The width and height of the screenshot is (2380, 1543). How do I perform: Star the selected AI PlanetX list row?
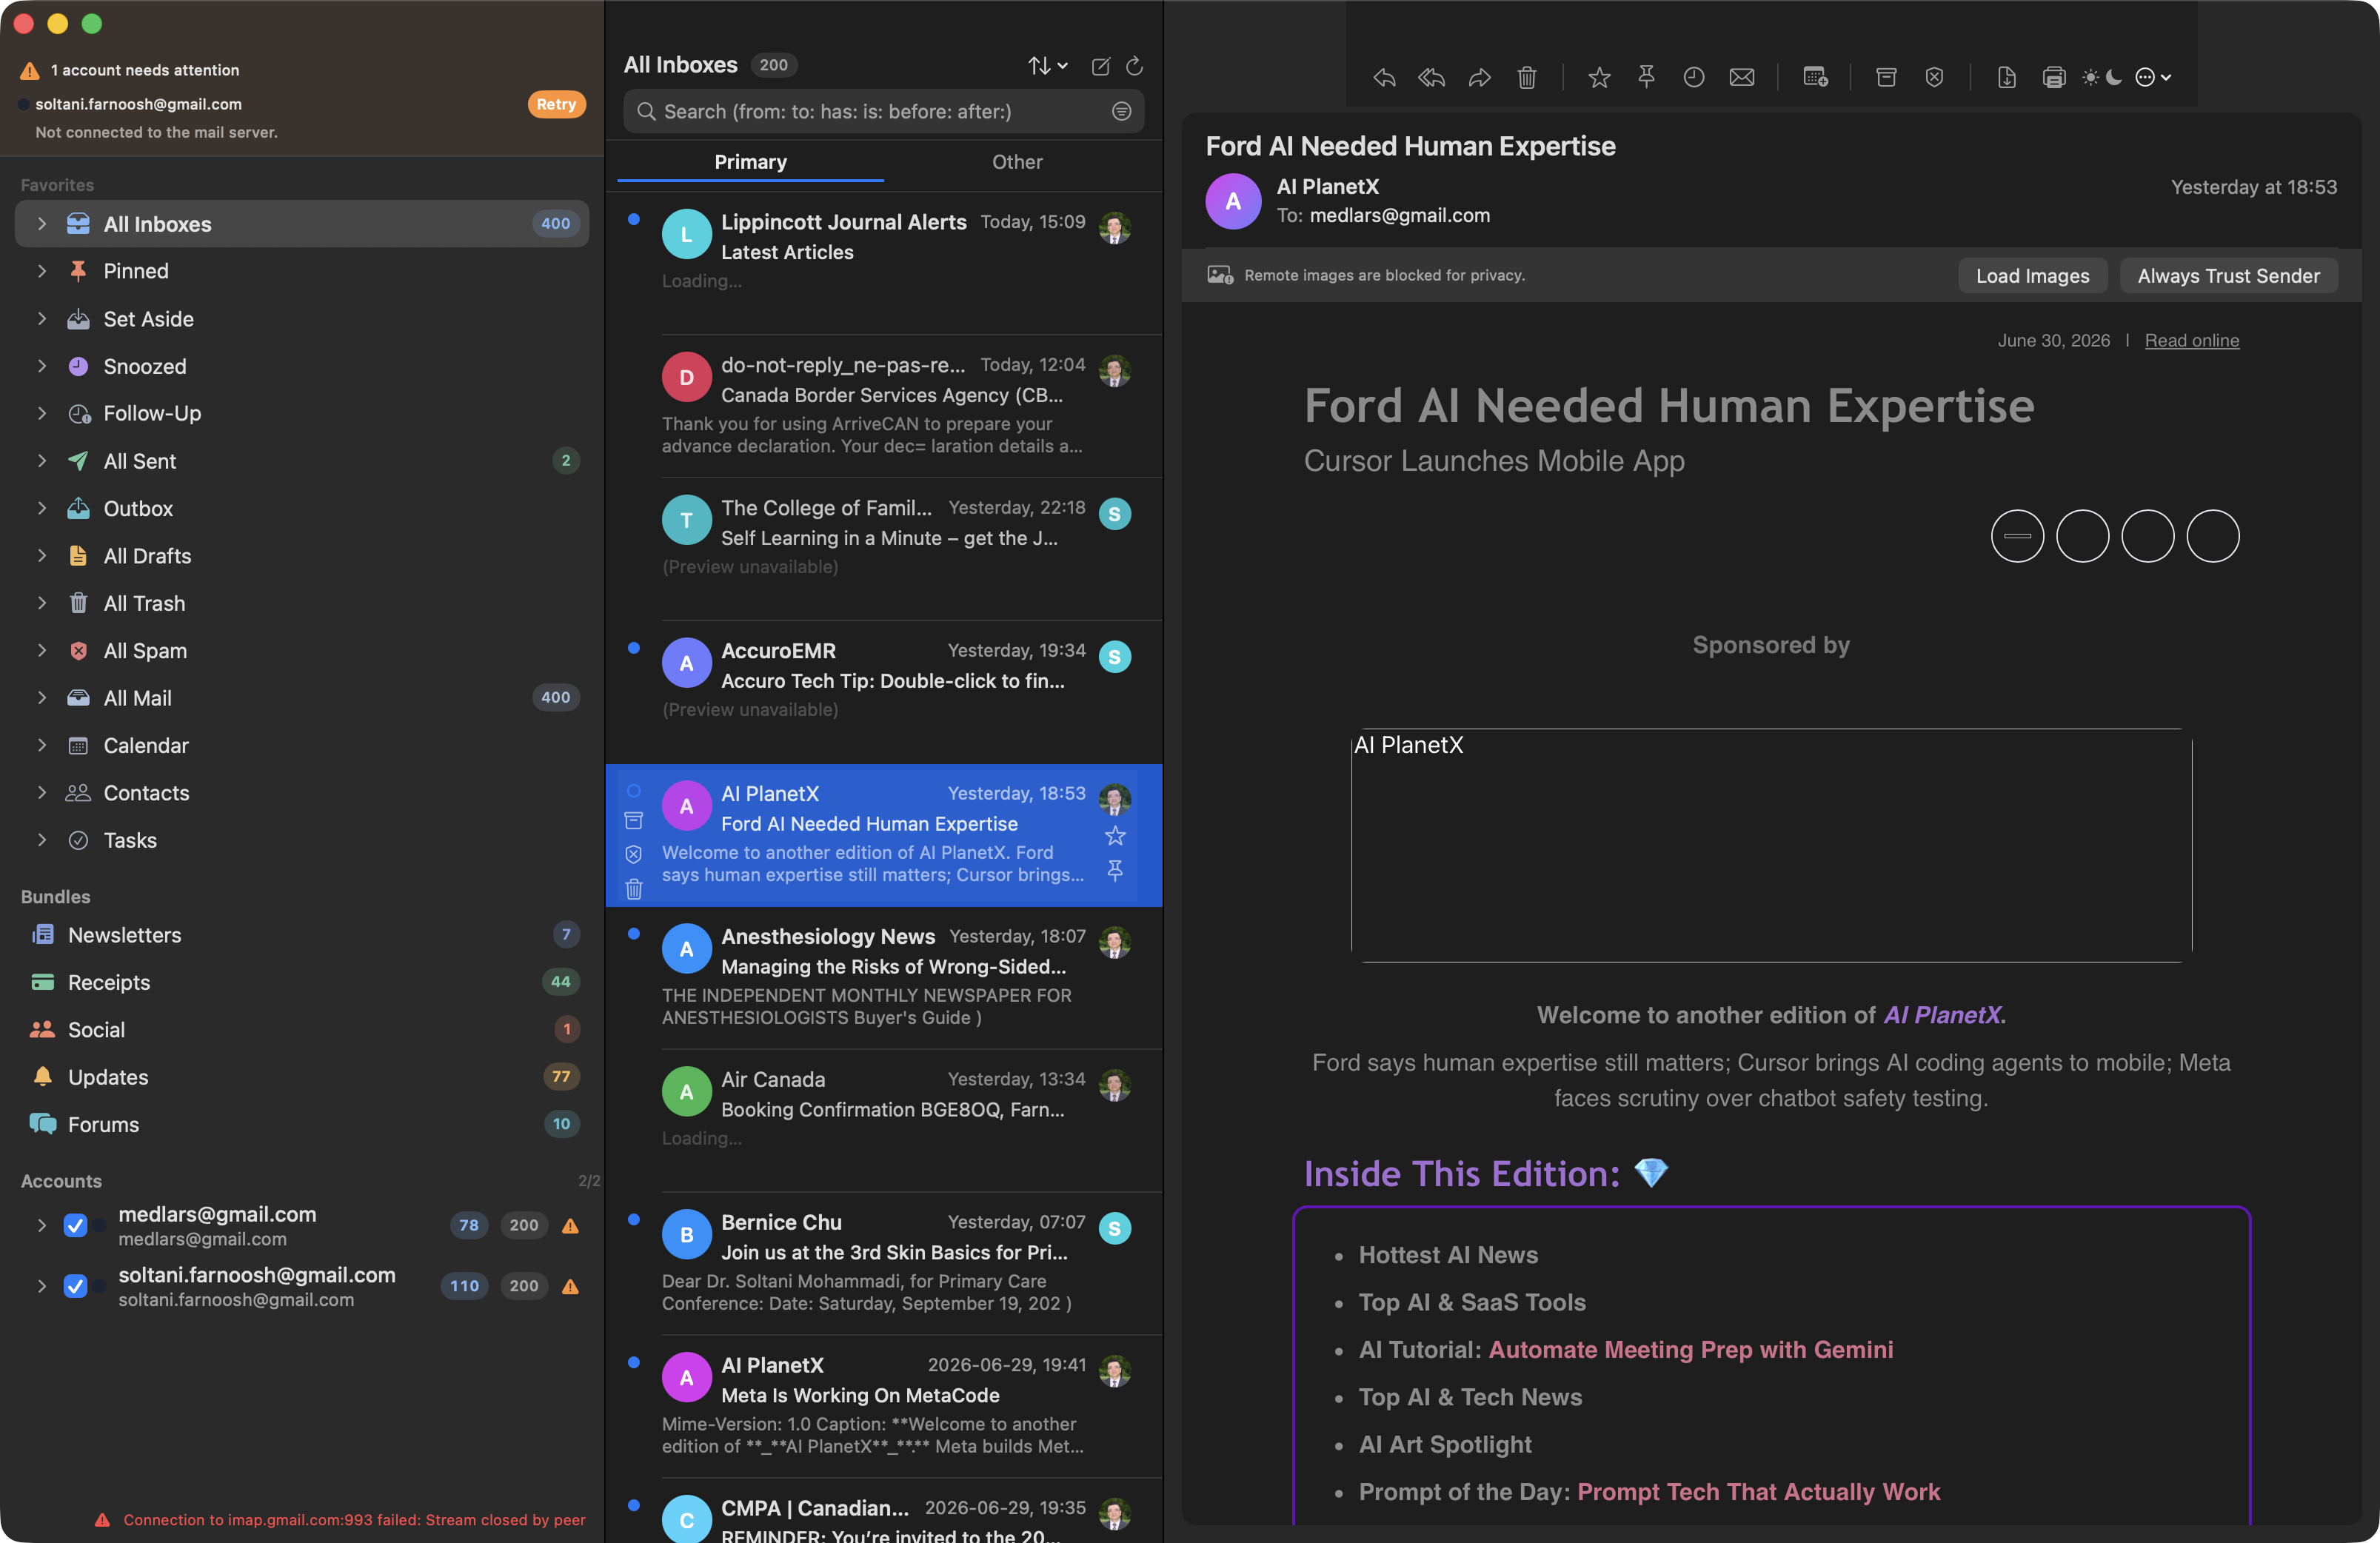pyautogui.click(x=1115, y=836)
